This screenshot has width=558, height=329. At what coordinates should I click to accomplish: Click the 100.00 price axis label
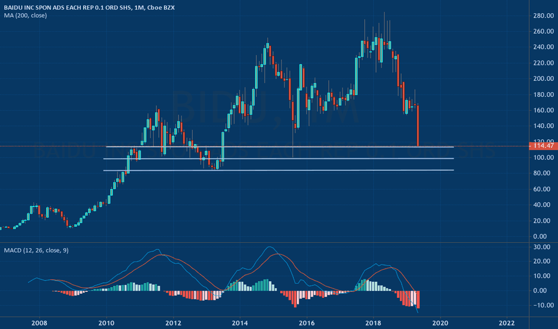tap(544, 157)
